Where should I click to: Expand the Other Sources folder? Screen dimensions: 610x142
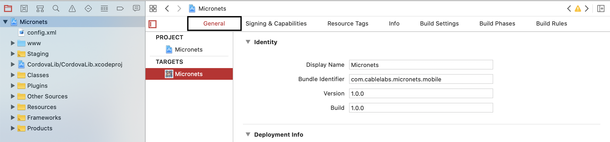click(13, 96)
